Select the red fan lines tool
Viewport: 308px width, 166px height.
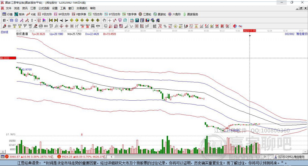pos(111,26)
